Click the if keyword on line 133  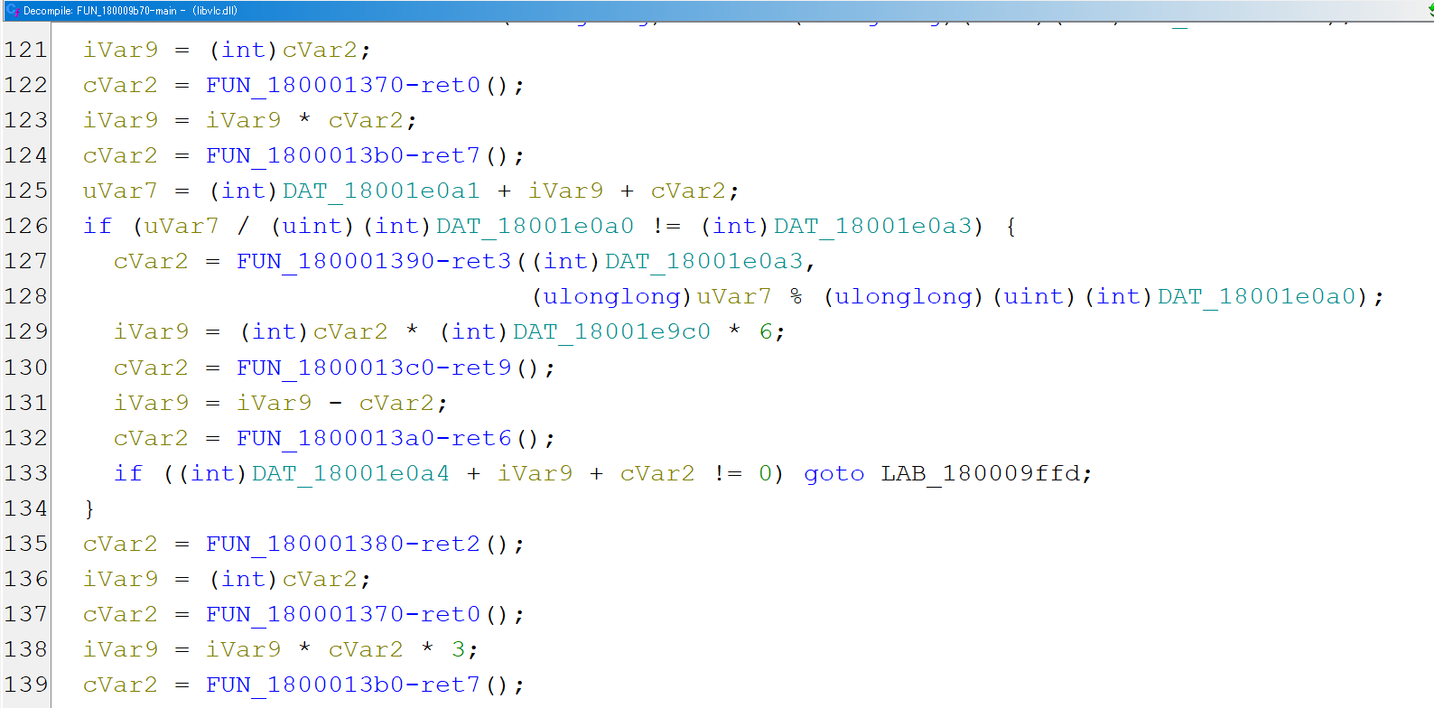click(x=128, y=473)
